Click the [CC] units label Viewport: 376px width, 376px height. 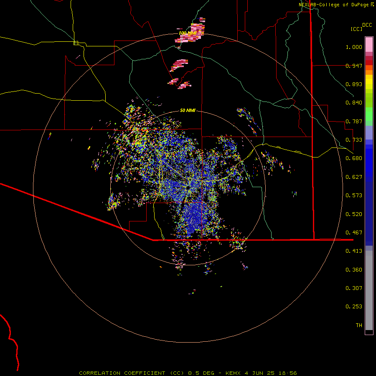pos(356,29)
